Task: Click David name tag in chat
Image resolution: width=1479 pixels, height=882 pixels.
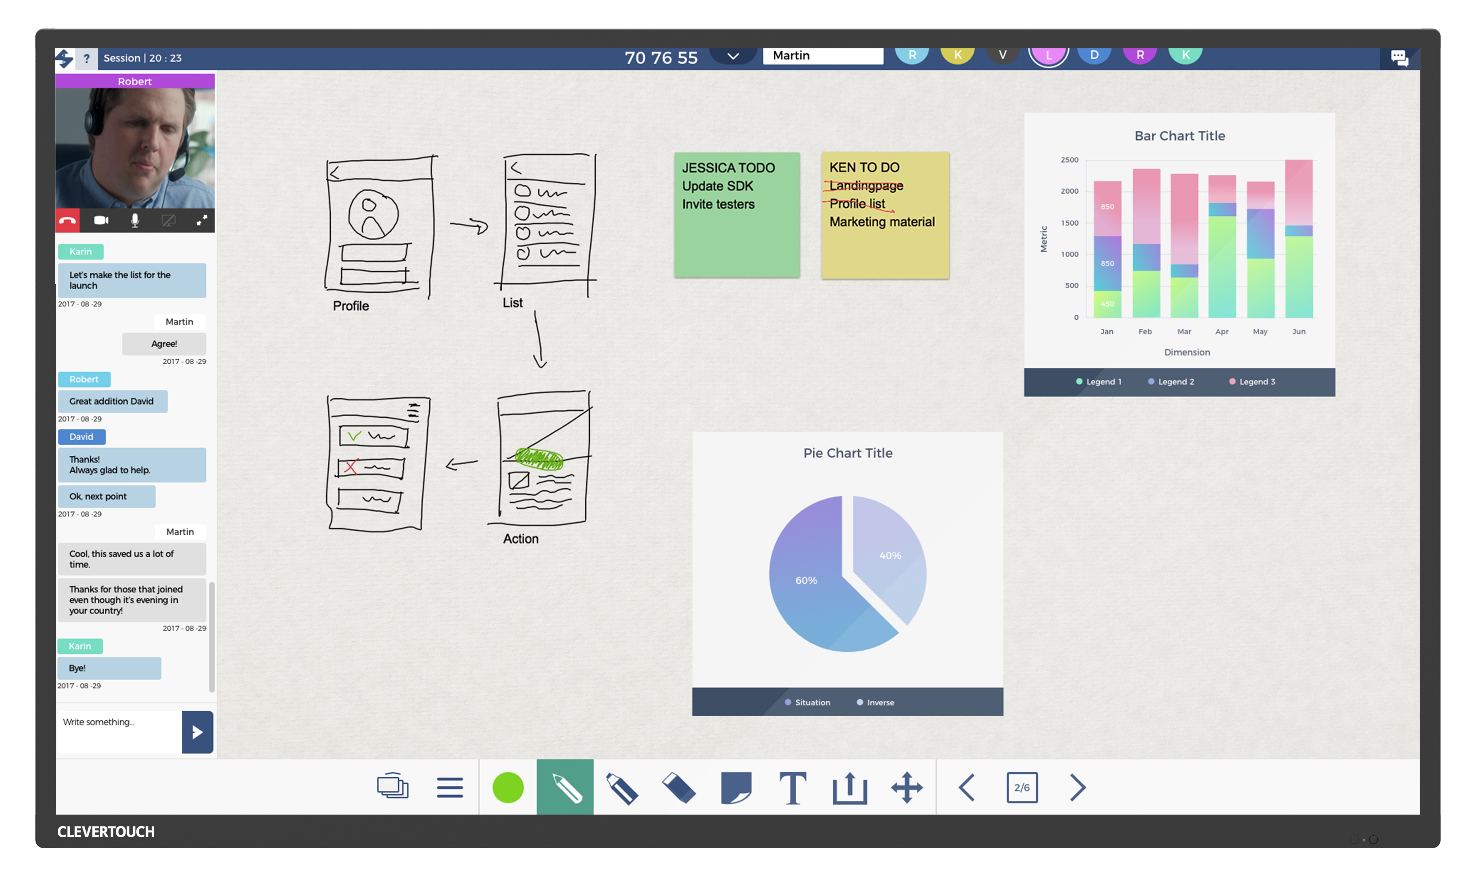Action: [82, 437]
